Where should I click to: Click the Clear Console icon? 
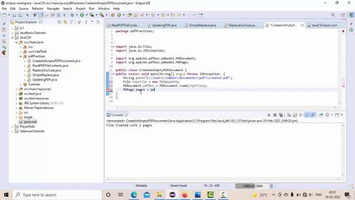289,115
